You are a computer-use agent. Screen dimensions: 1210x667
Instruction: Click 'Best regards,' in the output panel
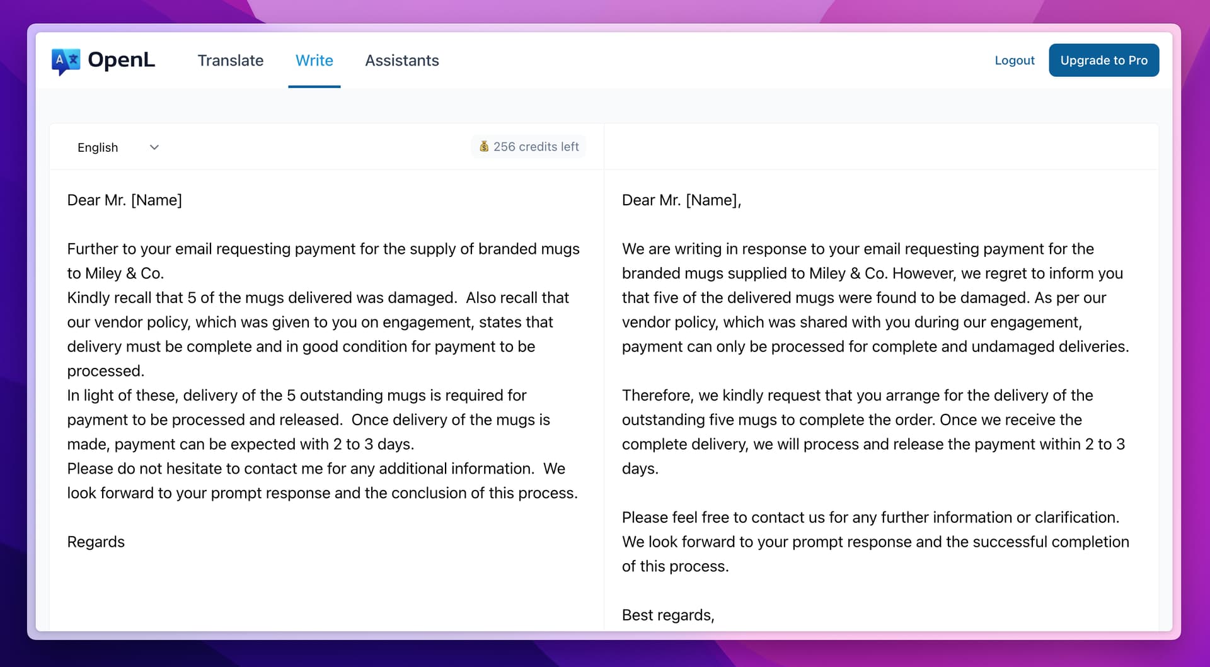[x=667, y=615]
